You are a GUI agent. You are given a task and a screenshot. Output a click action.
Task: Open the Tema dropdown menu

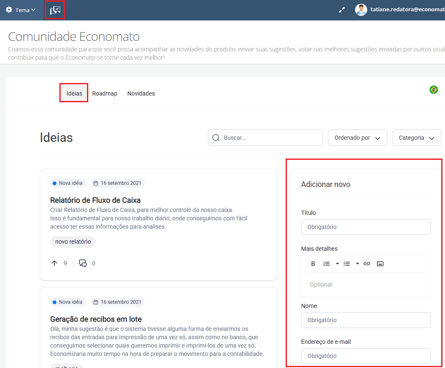click(21, 10)
